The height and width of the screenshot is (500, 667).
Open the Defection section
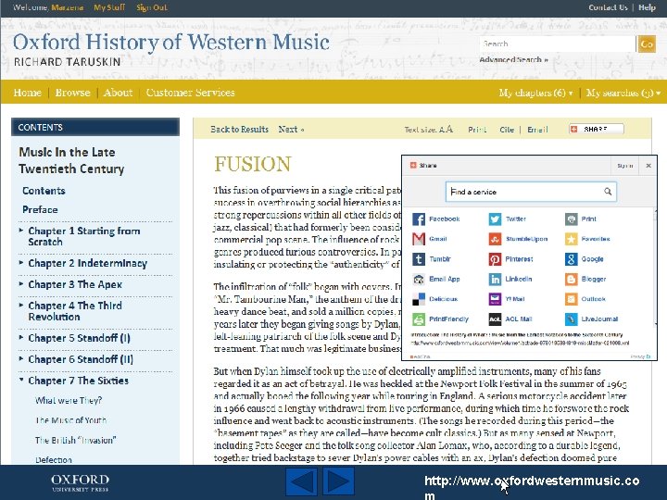point(54,460)
